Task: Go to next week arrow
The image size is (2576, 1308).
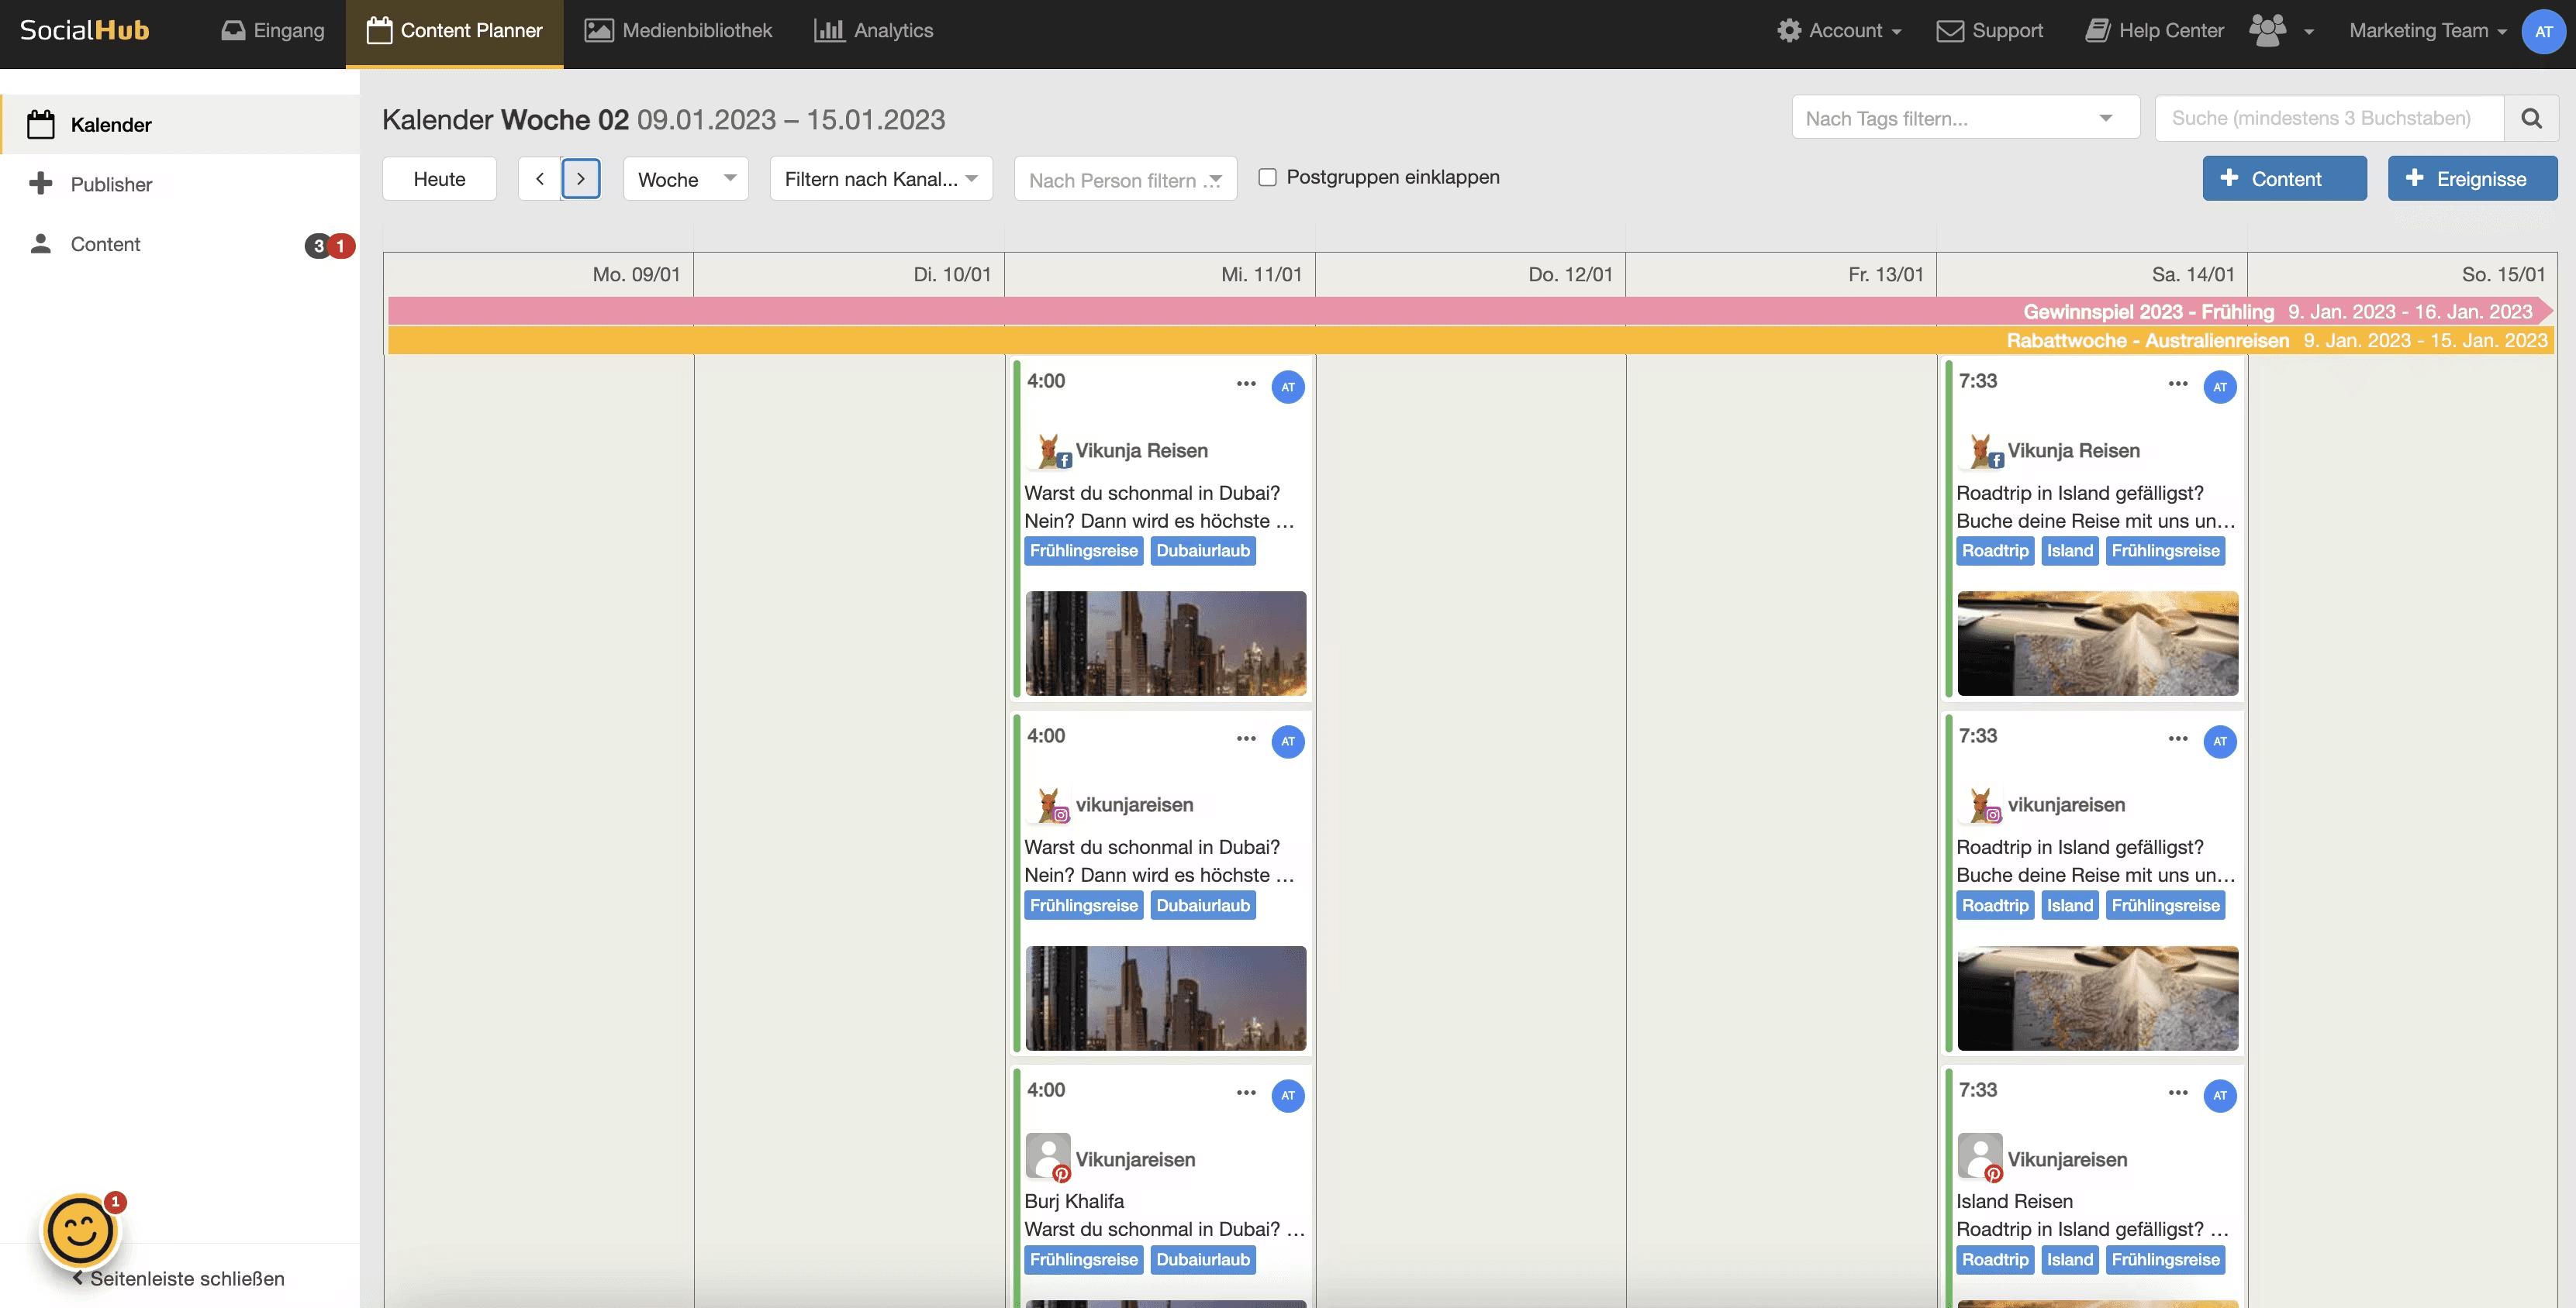Action: (580, 179)
